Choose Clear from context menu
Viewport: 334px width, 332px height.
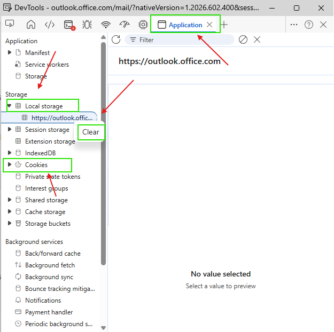coord(91,132)
